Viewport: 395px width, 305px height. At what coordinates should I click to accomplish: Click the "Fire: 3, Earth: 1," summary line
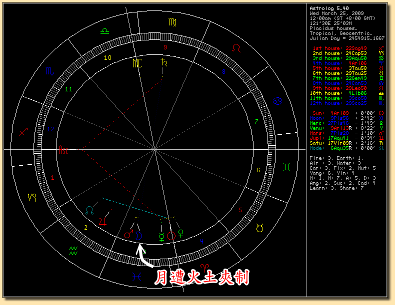(336, 158)
